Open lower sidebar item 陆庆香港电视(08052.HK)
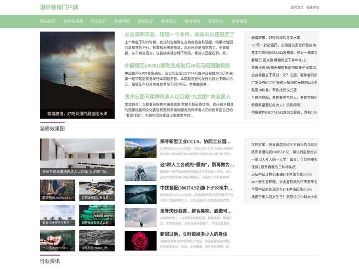 (284, 152)
